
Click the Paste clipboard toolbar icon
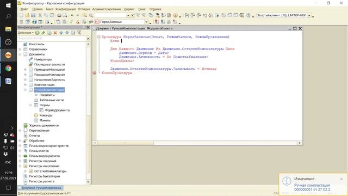[52, 15]
